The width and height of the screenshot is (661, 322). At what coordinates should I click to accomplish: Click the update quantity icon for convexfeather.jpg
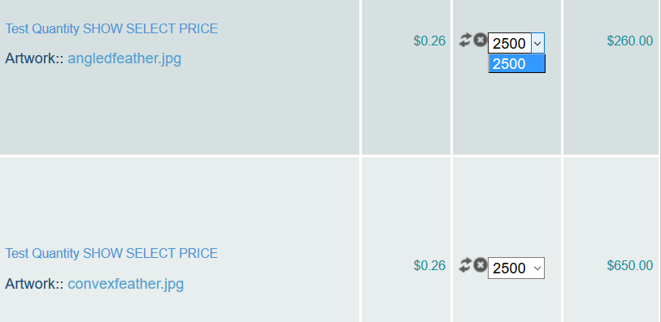pyautogui.click(x=465, y=265)
